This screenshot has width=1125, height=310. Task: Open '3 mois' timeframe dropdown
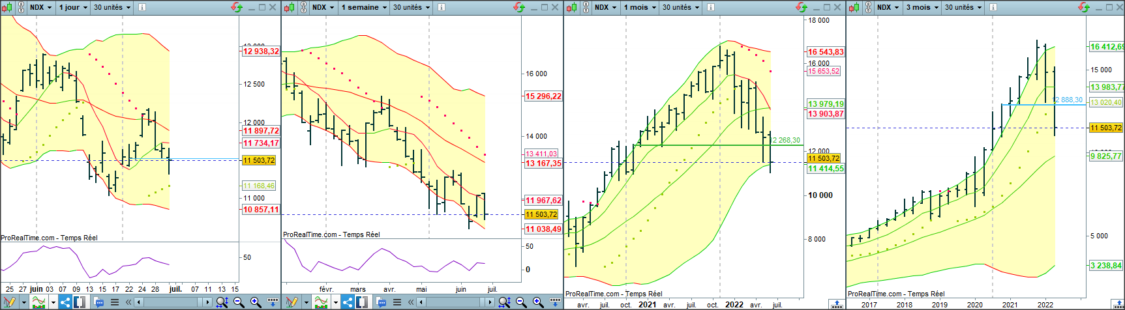point(922,7)
